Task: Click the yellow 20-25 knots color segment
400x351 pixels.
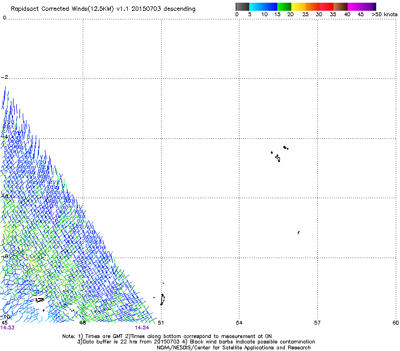Action: [298, 6]
